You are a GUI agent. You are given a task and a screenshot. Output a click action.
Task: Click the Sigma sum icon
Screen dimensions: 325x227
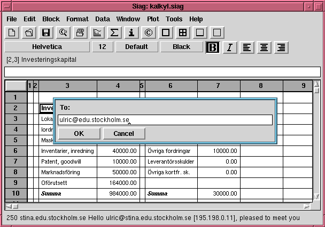(114, 33)
